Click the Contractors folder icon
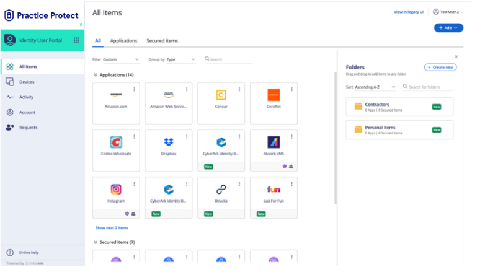 358,107
